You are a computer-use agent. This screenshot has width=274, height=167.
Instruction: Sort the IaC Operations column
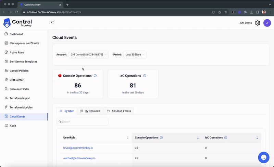pos(257,138)
